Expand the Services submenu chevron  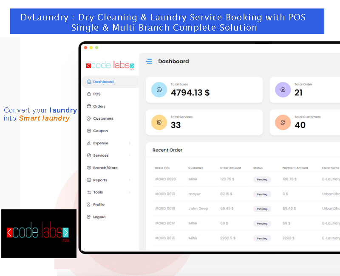130,155
